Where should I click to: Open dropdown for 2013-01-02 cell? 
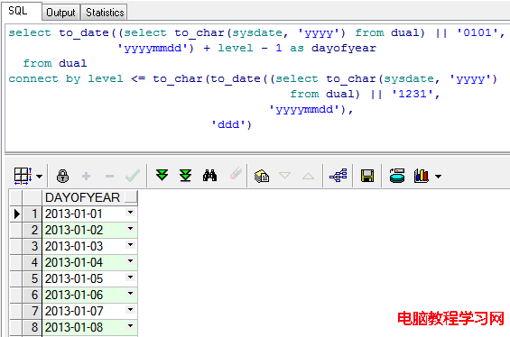point(130,229)
